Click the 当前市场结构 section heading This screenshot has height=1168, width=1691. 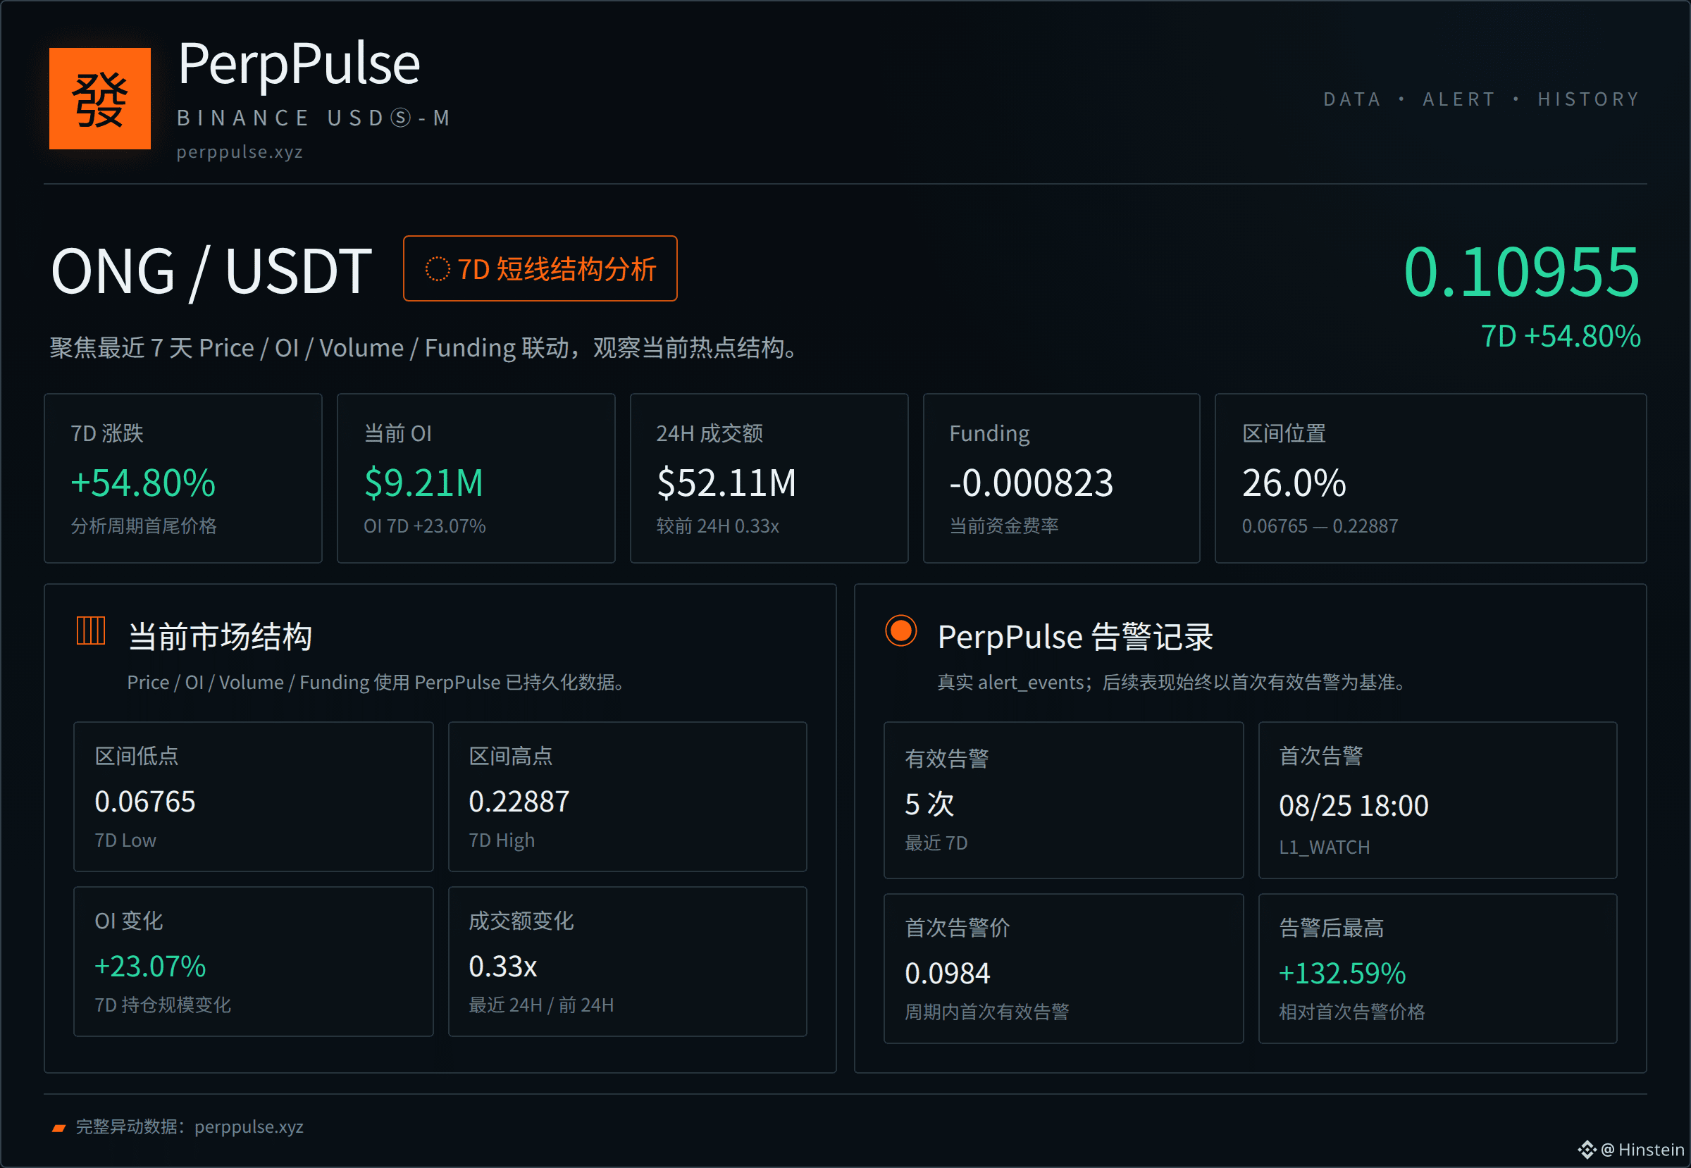pos(221,636)
